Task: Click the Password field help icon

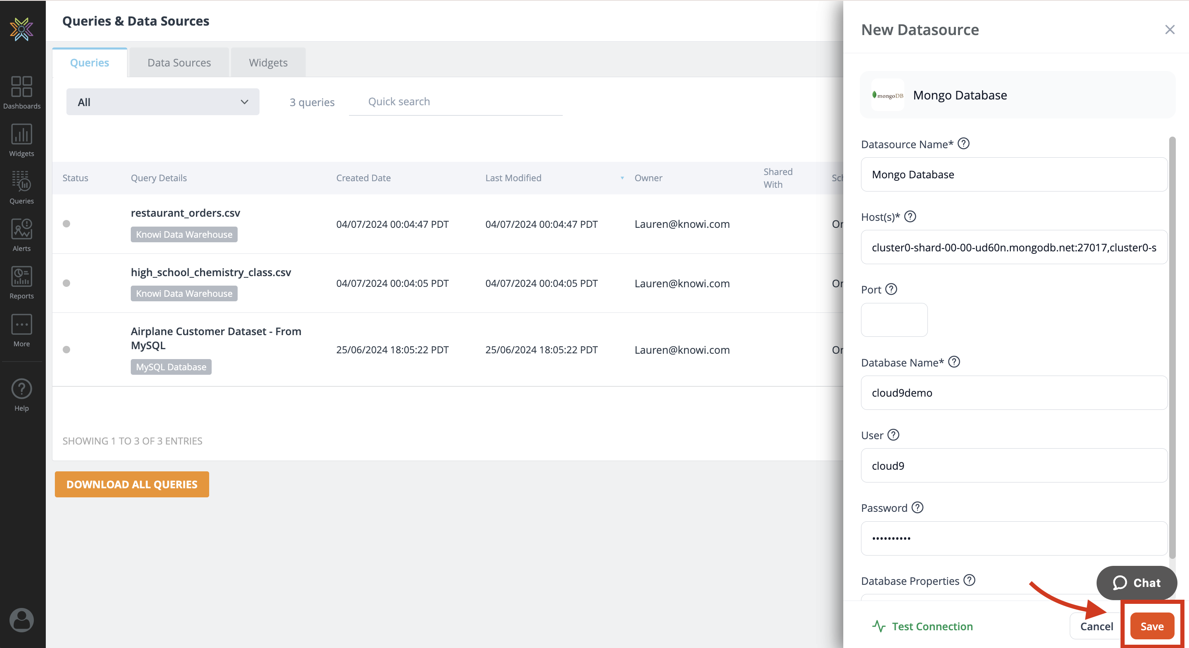Action: point(918,508)
